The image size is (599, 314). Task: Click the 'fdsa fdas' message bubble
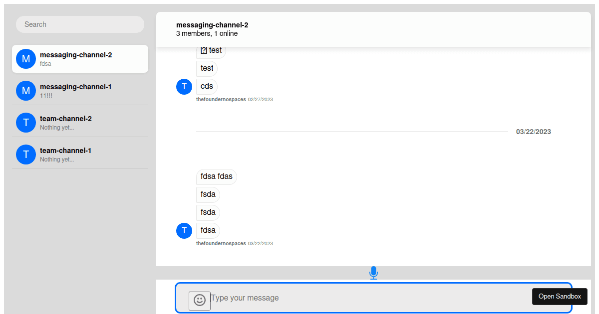pos(216,176)
